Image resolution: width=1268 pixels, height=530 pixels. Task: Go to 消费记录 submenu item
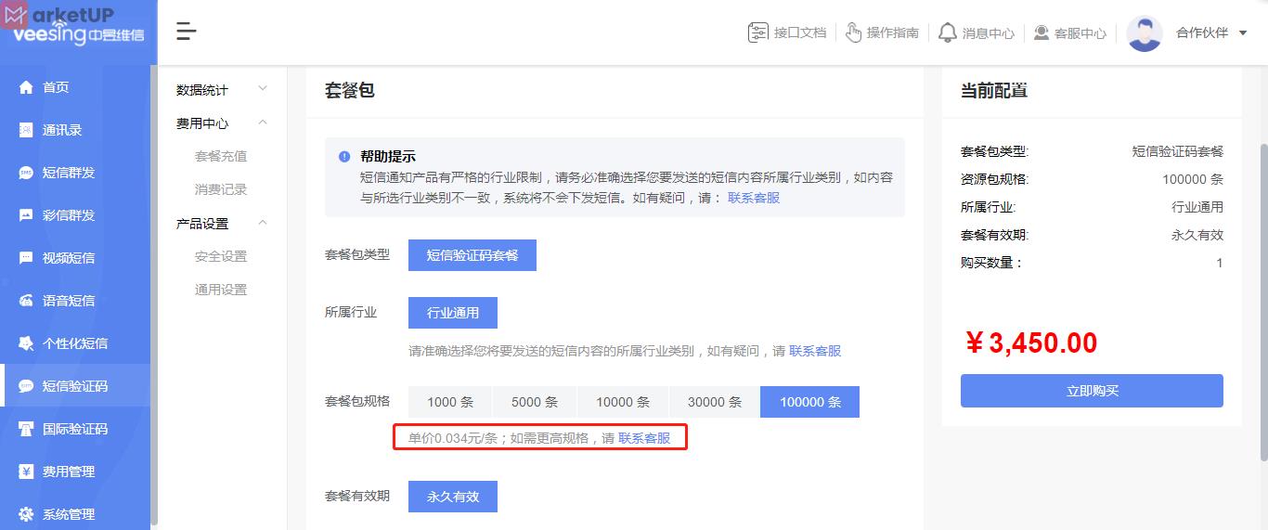point(221,189)
